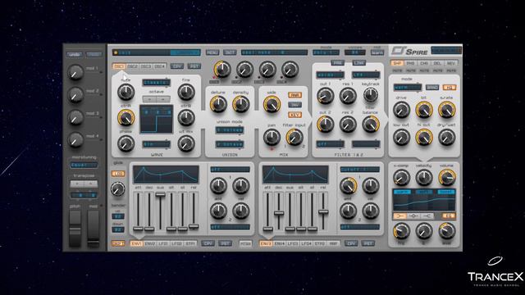Open the ENV3 first modulation target dropdown
This screenshot has height=295, width=525.
pyautogui.click(x=360, y=170)
